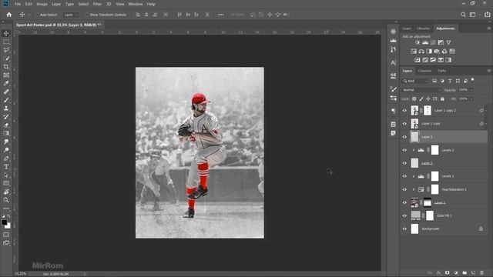Click the foreground color swatch
Viewport: 493px width, 277px height.
5,222
